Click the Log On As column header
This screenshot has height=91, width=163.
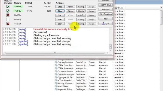coord(119,8)
